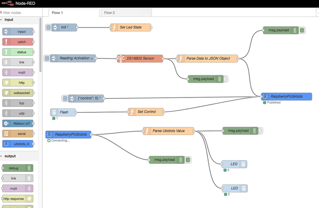Select the websocket node in palette
The image size is (319, 208).
tap(18, 93)
